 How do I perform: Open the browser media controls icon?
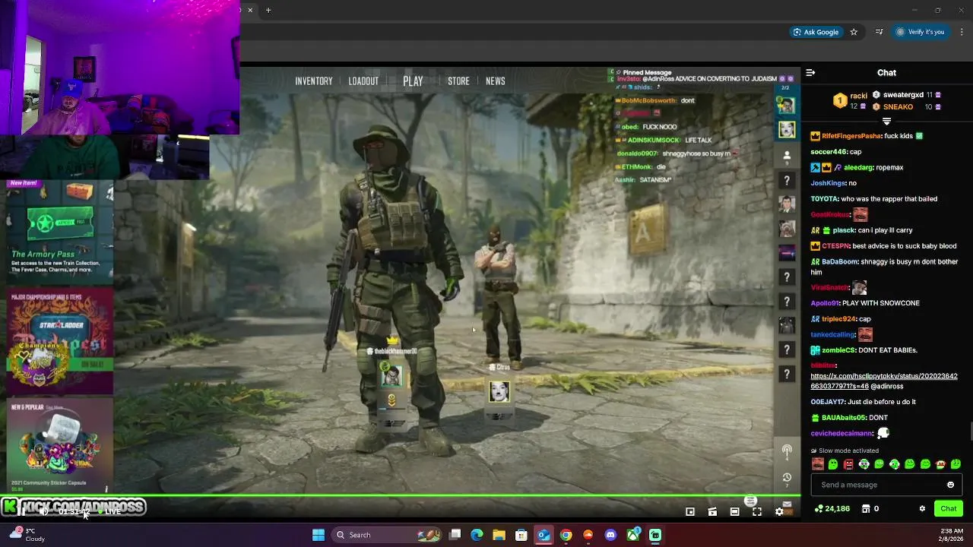tap(879, 32)
